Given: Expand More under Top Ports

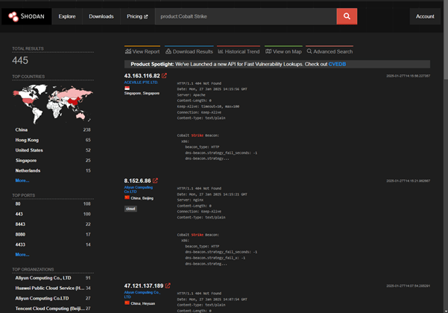Looking at the screenshot, I should click(x=22, y=254).
